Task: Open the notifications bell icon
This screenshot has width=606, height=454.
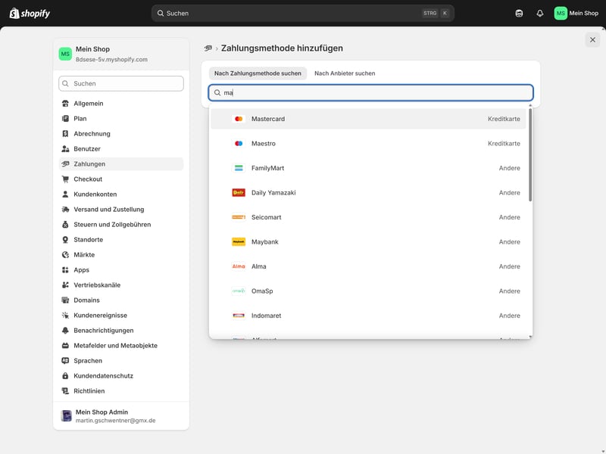Action: (x=540, y=13)
